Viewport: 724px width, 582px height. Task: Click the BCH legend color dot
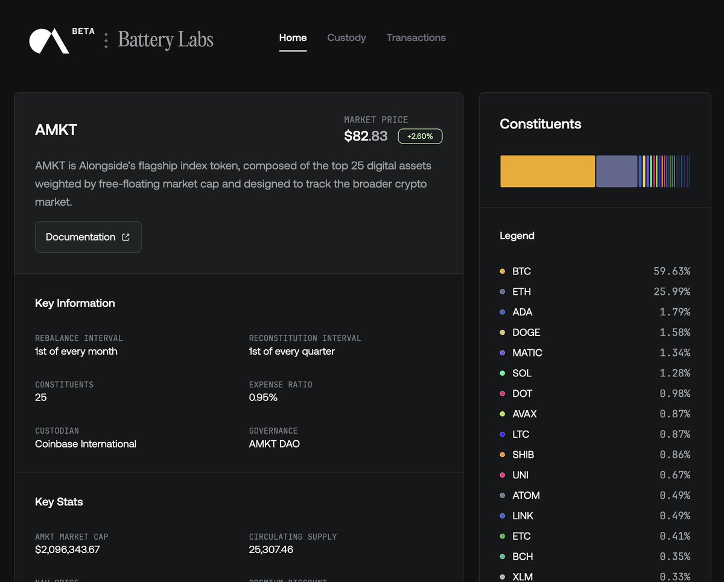pos(503,557)
